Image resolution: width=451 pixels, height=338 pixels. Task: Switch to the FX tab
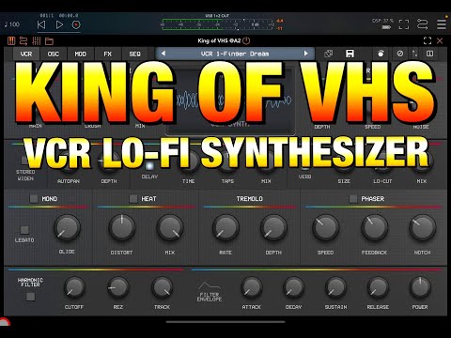tap(107, 54)
